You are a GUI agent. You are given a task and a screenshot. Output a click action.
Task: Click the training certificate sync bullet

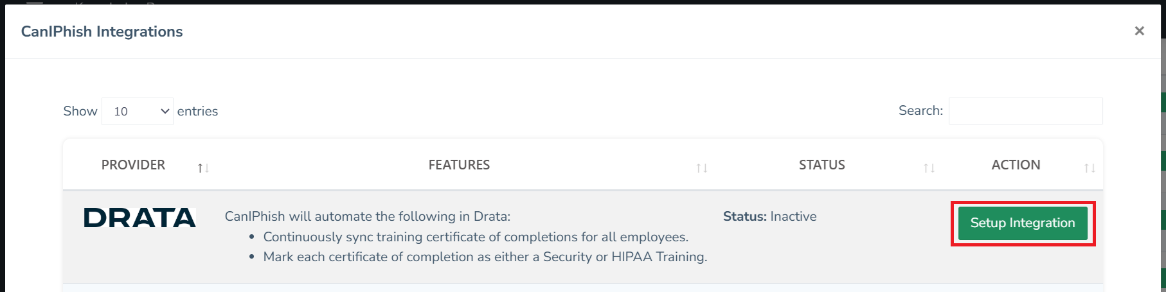pos(476,237)
